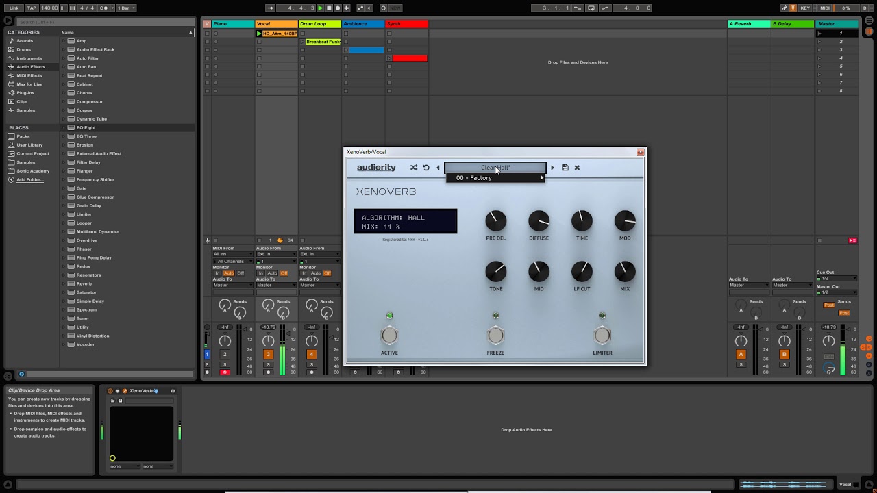Select the Sounds category
Image resolution: width=877 pixels, height=493 pixels.
[25, 41]
